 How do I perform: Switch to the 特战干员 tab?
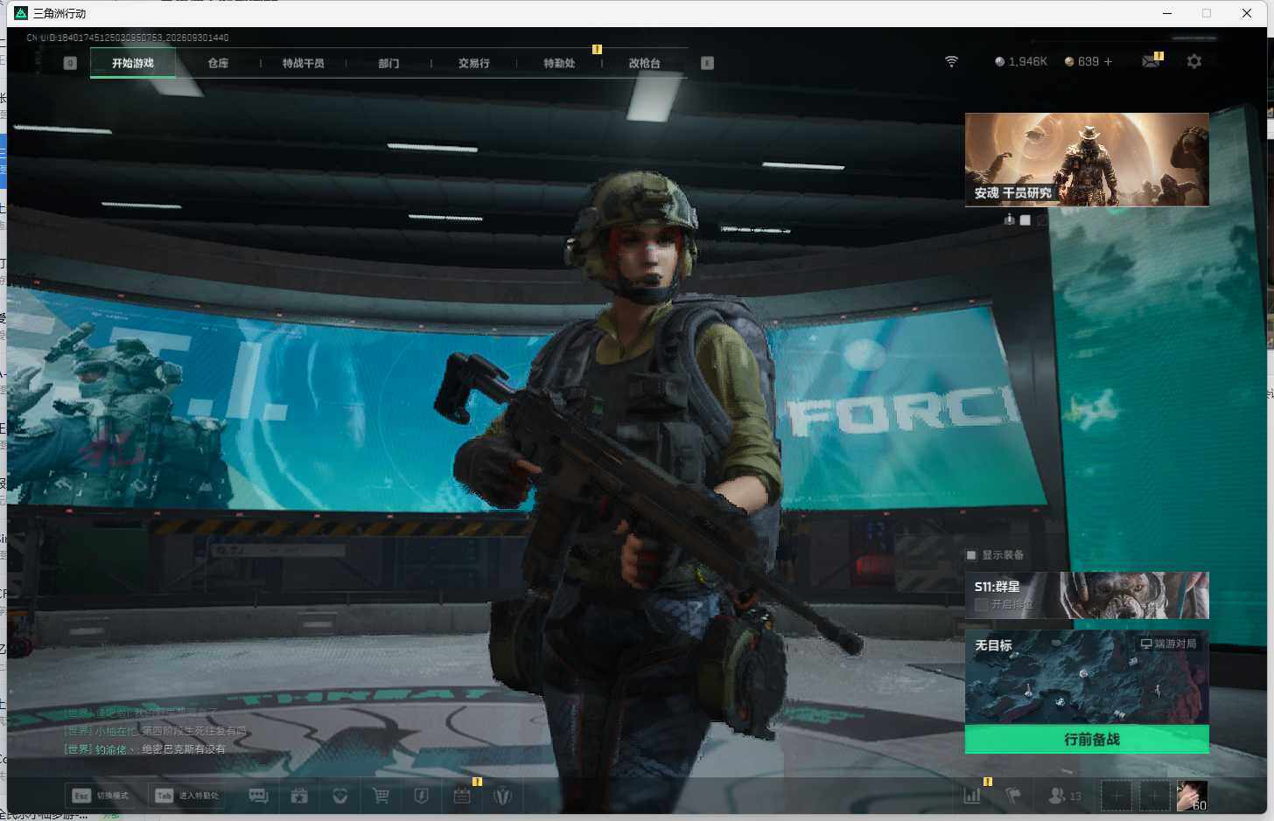click(303, 63)
